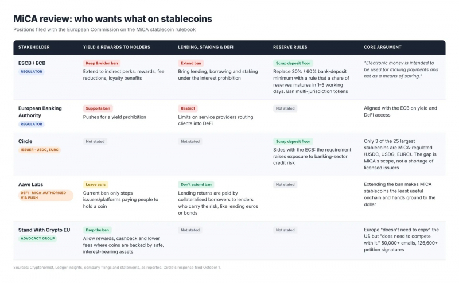Click the 'MiCA review' page title
Viewport: 459px width, 283px height.
112,19
